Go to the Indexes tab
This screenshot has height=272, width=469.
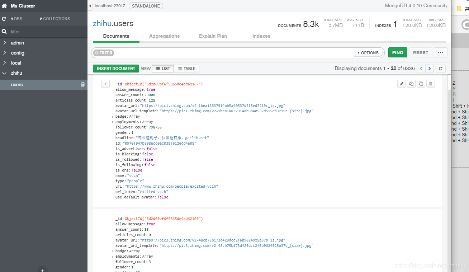pyautogui.click(x=261, y=36)
